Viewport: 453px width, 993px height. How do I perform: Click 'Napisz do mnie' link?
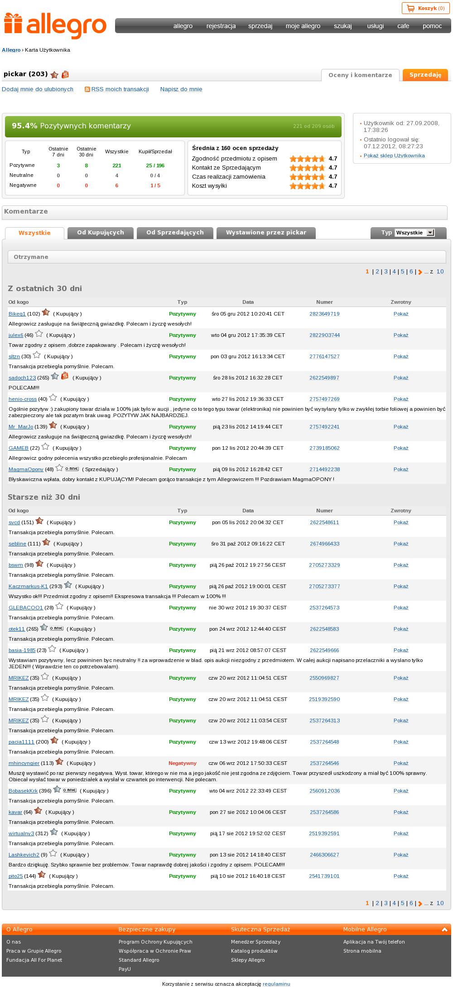tap(181, 89)
